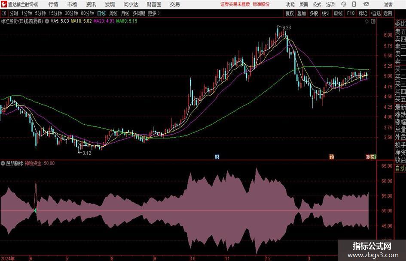
Task: Expand the 股朋指标 indicator dropdown arrow
Action: 3,163
